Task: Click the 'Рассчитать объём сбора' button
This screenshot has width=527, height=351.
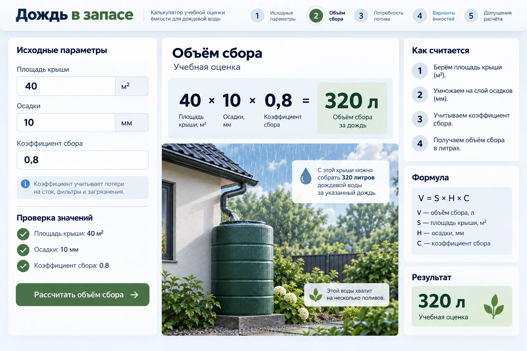Action: 83,294
